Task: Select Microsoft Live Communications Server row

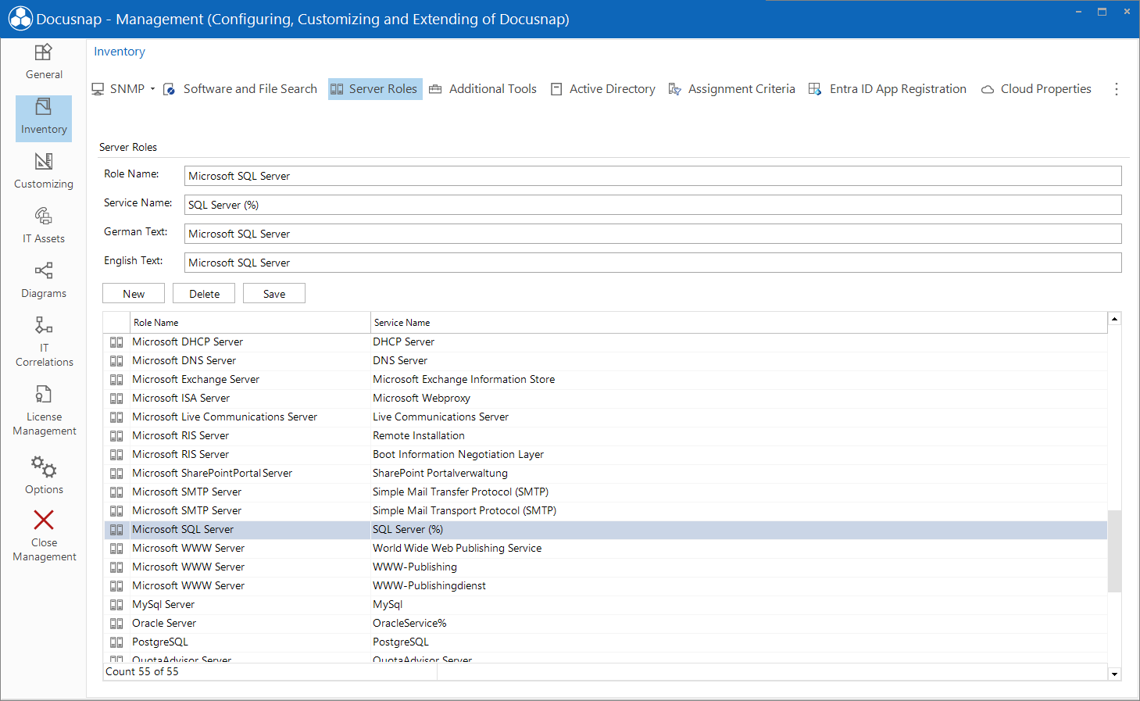Action: click(x=606, y=417)
